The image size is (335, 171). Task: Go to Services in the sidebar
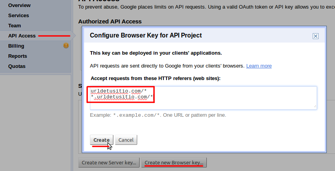point(18,15)
